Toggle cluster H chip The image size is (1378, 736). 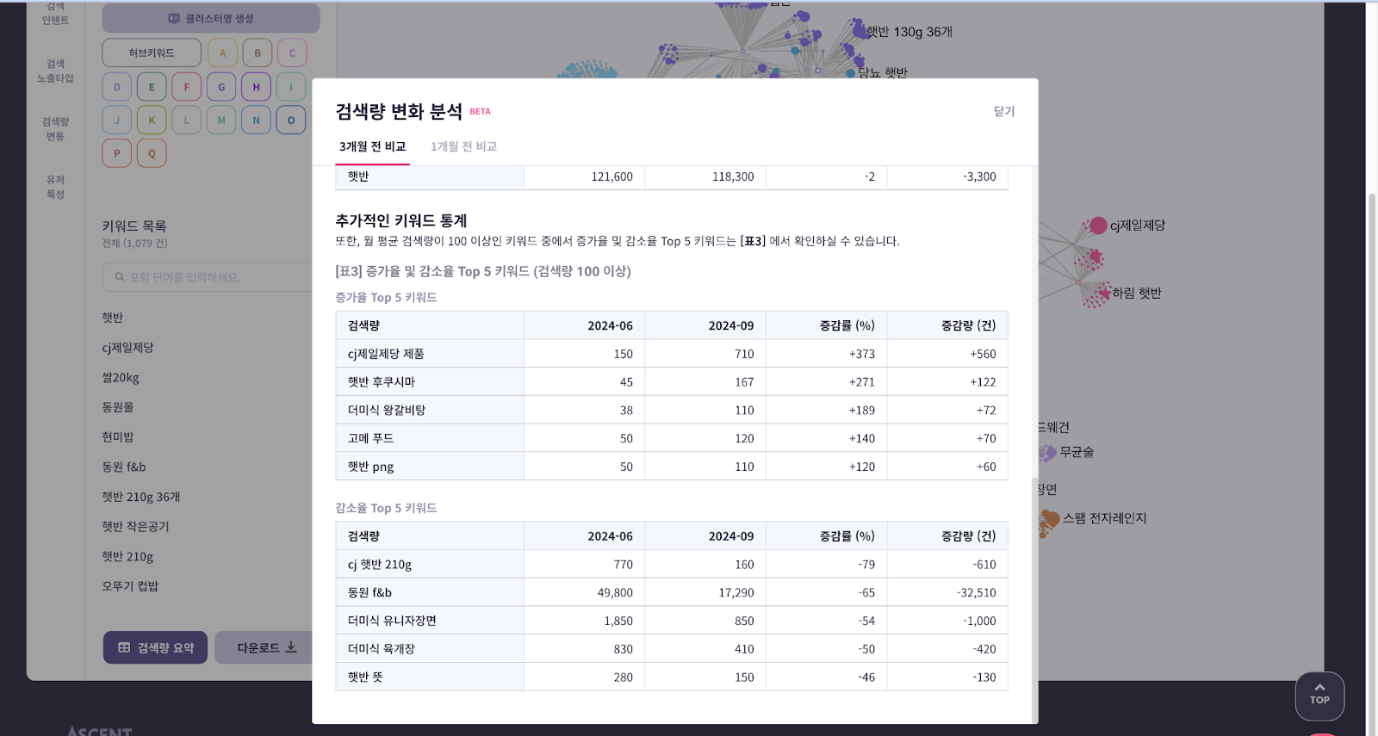click(x=256, y=87)
